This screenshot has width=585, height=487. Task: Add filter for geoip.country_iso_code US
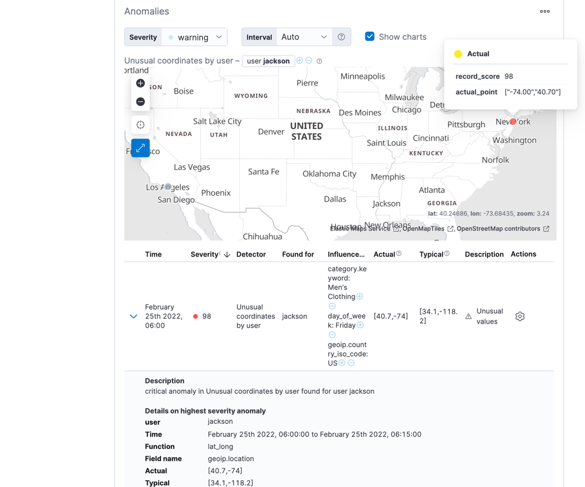pyautogui.click(x=341, y=362)
